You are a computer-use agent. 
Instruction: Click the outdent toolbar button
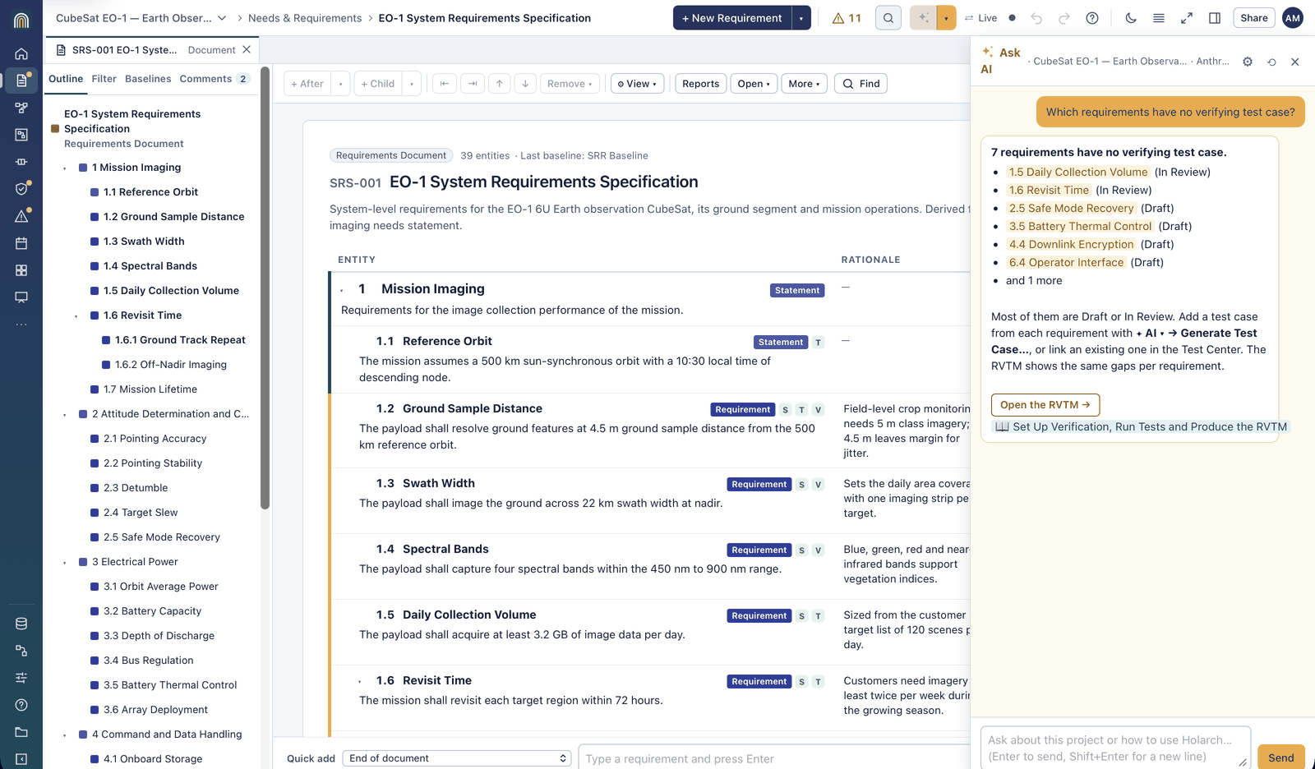point(445,84)
